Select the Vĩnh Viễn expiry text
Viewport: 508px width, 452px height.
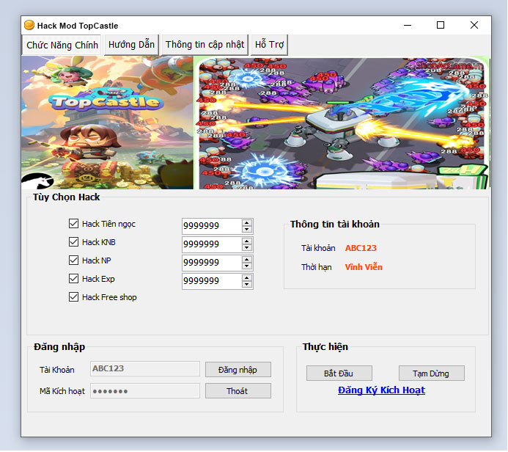pyautogui.click(x=364, y=267)
